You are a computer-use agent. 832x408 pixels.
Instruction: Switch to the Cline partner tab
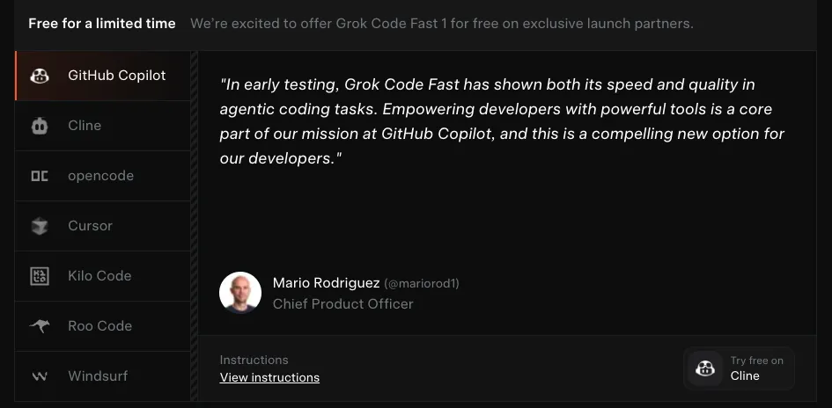85,126
